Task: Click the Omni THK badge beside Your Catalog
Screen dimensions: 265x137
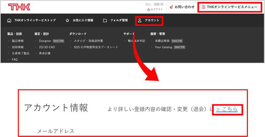Action: tap(180, 47)
